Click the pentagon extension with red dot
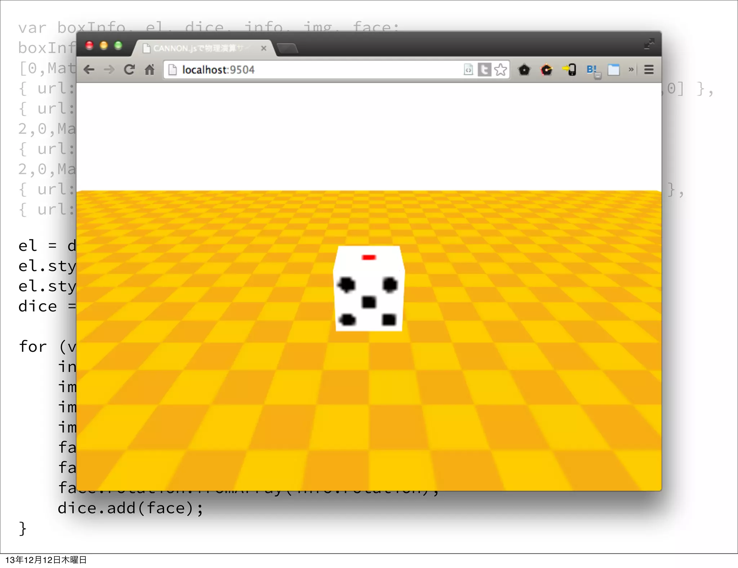Viewport: 738px width, 568px height. coord(547,70)
